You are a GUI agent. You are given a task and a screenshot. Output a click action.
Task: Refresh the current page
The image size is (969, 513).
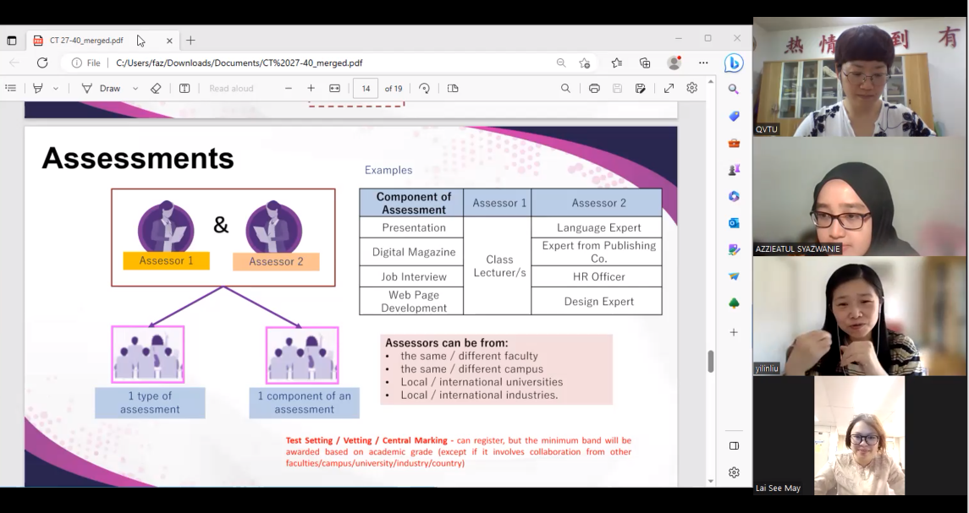click(x=42, y=63)
